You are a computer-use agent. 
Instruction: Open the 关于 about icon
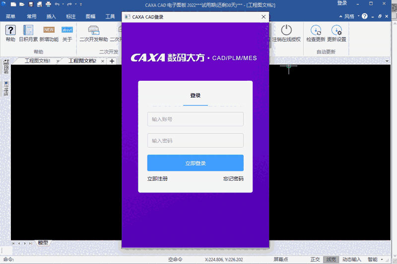67,33
